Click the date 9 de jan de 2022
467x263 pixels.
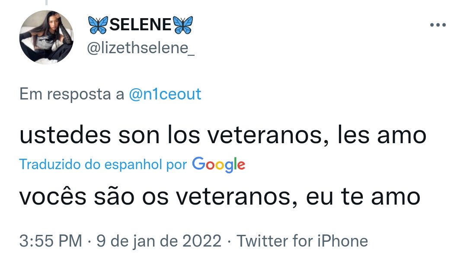click(159, 241)
